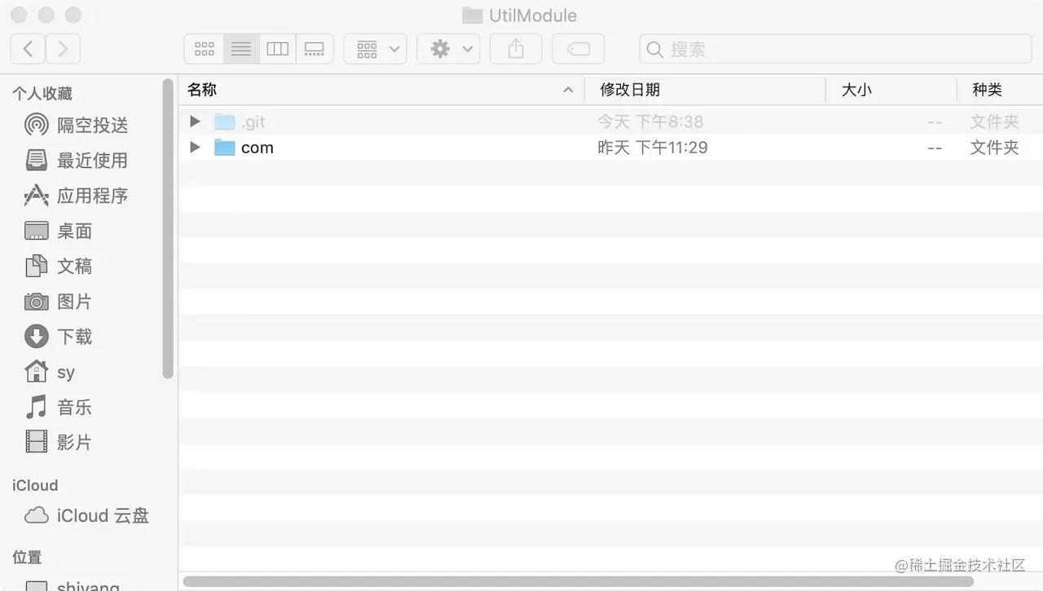Click the 文件夹 kind of .git row
Image resolution: width=1043 pixels, height=591 pixels.
point(994,121)
